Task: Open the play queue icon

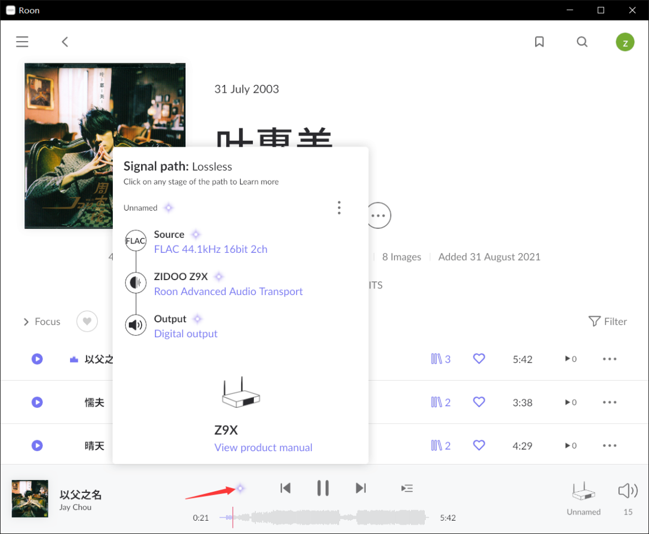Action: pos(407,488)
